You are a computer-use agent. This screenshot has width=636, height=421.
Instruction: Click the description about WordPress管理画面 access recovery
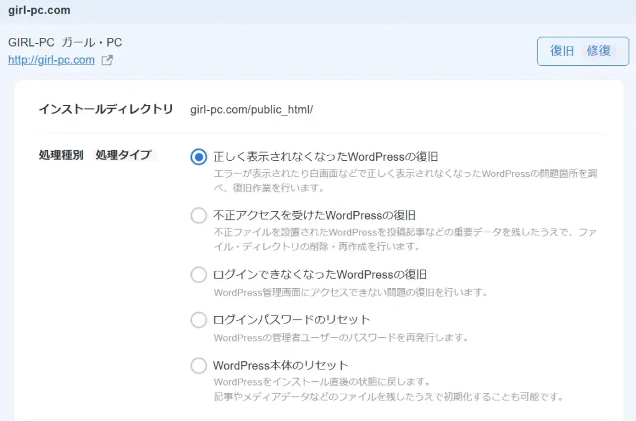350,292
